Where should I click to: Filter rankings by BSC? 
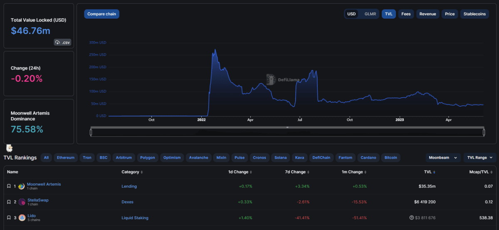pos(103,158)
